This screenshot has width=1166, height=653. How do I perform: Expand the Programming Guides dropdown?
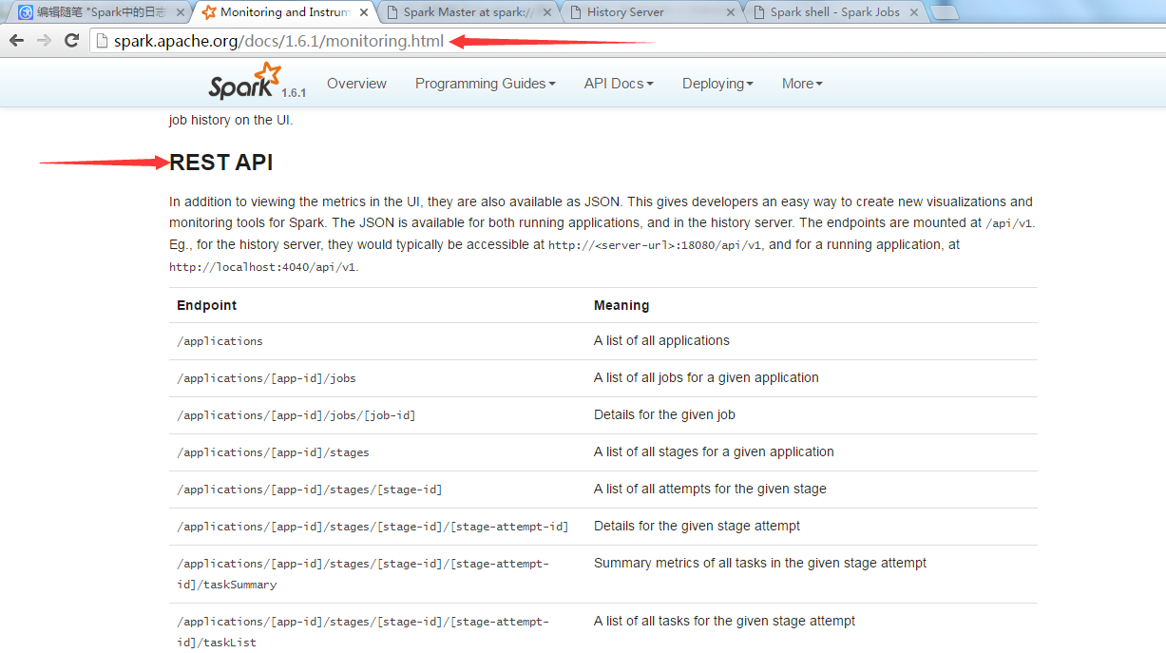(486, 84)
